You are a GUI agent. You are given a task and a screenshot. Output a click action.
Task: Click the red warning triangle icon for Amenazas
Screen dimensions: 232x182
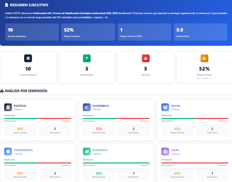tap(146, 58)
